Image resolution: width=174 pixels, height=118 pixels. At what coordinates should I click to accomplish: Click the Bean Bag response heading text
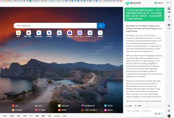click(144, 28)
